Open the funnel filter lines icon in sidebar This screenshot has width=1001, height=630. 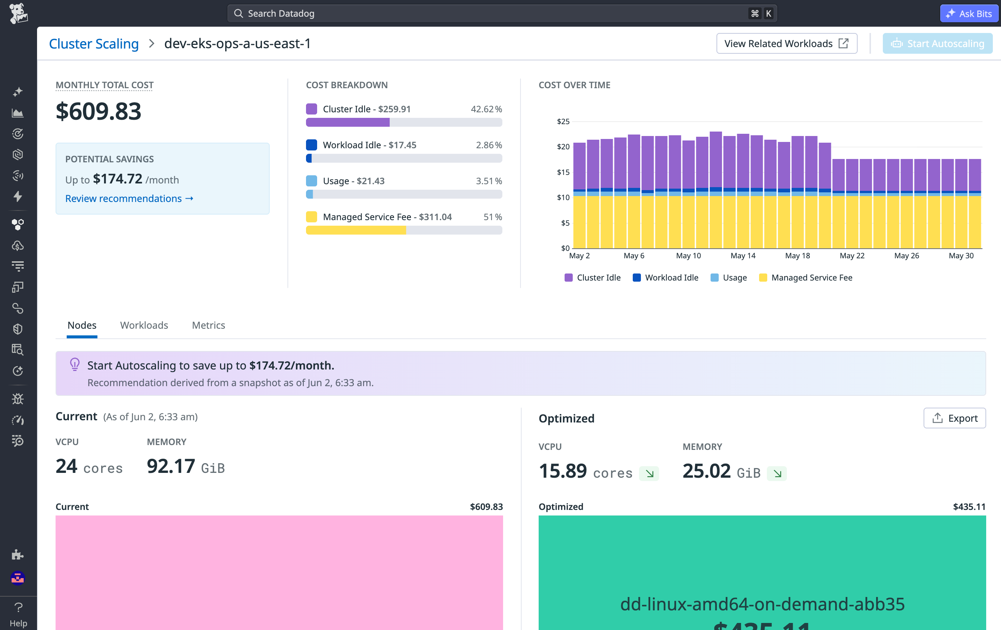17,266
